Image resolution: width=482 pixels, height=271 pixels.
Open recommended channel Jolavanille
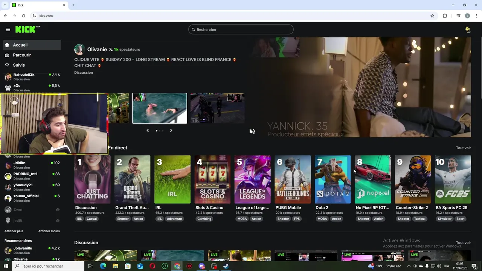pos(32,250)
